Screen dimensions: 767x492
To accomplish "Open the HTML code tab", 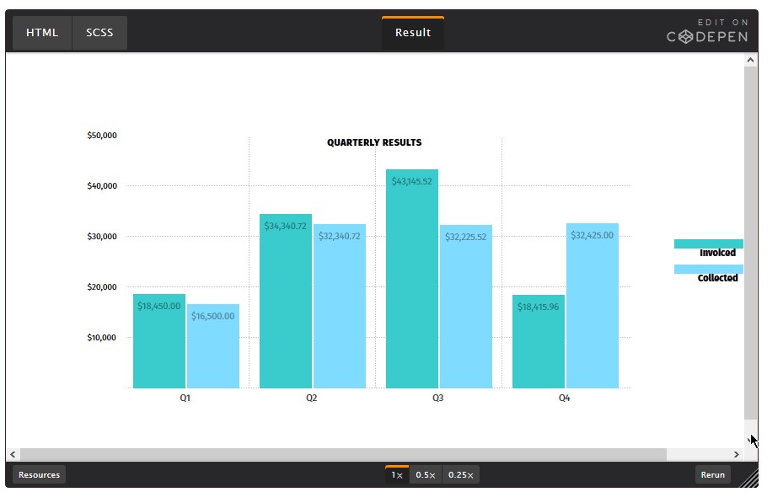I will coord(42,33).
